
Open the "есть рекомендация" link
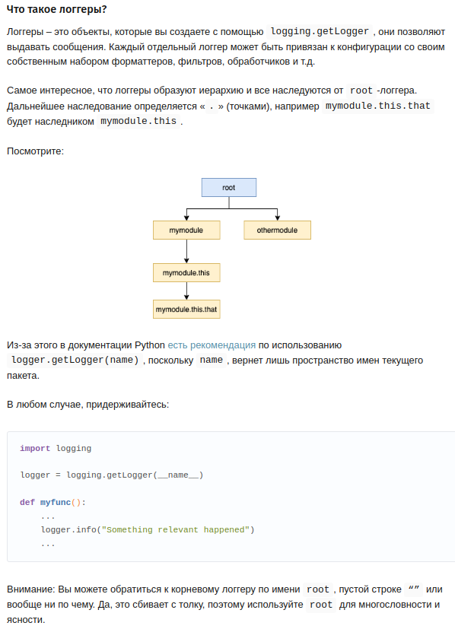point(212,345)
